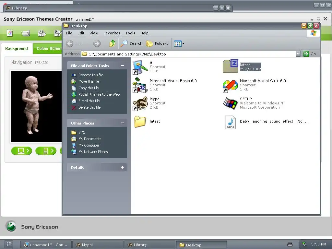This screenshot has height=249, width=332.
Task: Open VM2 folder in Other Places
Action: [81, 132]
